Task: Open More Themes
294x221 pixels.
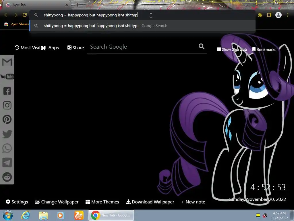Action: click(x=102, y=202)
